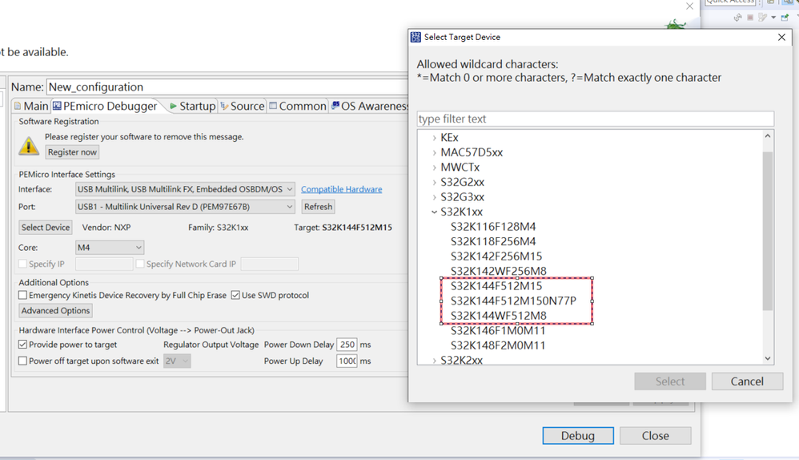Expand the MAC57D5xx tree node
799x460 pixels.
[x=434, y=152]
